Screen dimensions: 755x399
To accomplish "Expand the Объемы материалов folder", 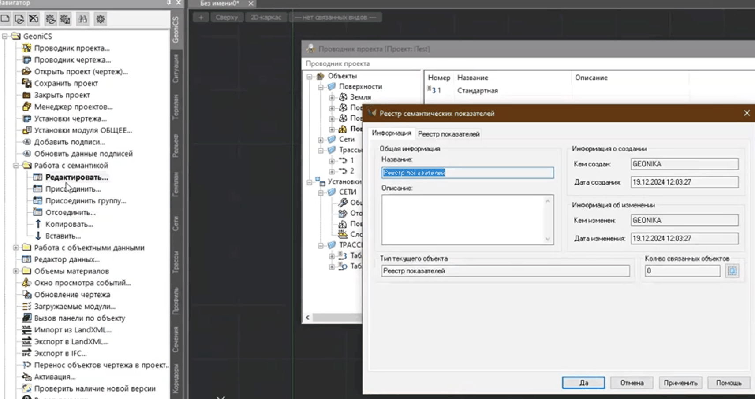I will [x=16, y=271].
